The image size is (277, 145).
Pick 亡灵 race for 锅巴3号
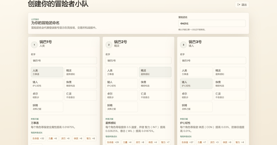tap(230, 95)
